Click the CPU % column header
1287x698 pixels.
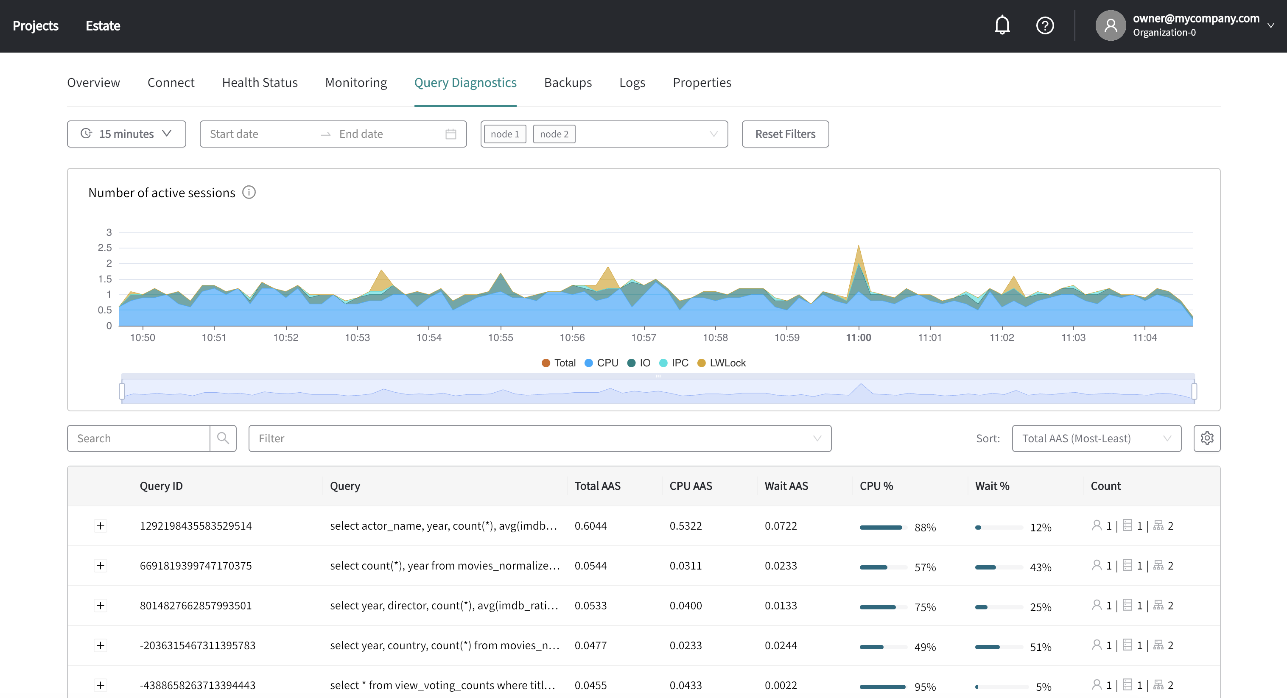[876, 486]
